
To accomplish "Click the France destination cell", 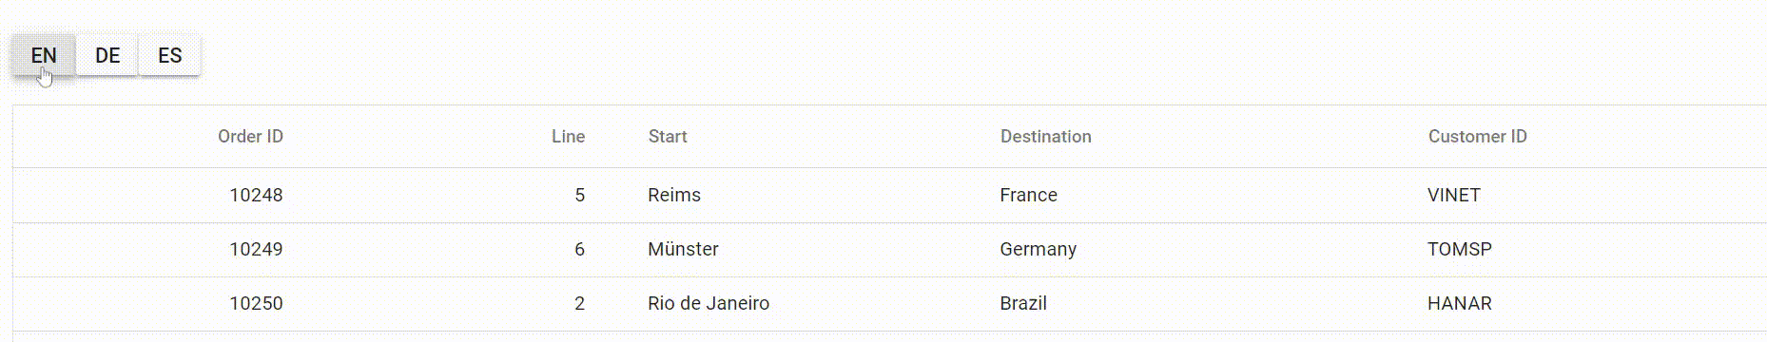I will pos(1028,195).
